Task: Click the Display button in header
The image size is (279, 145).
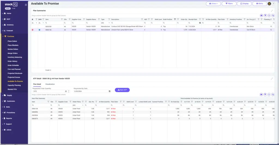Action: (244, 4)
